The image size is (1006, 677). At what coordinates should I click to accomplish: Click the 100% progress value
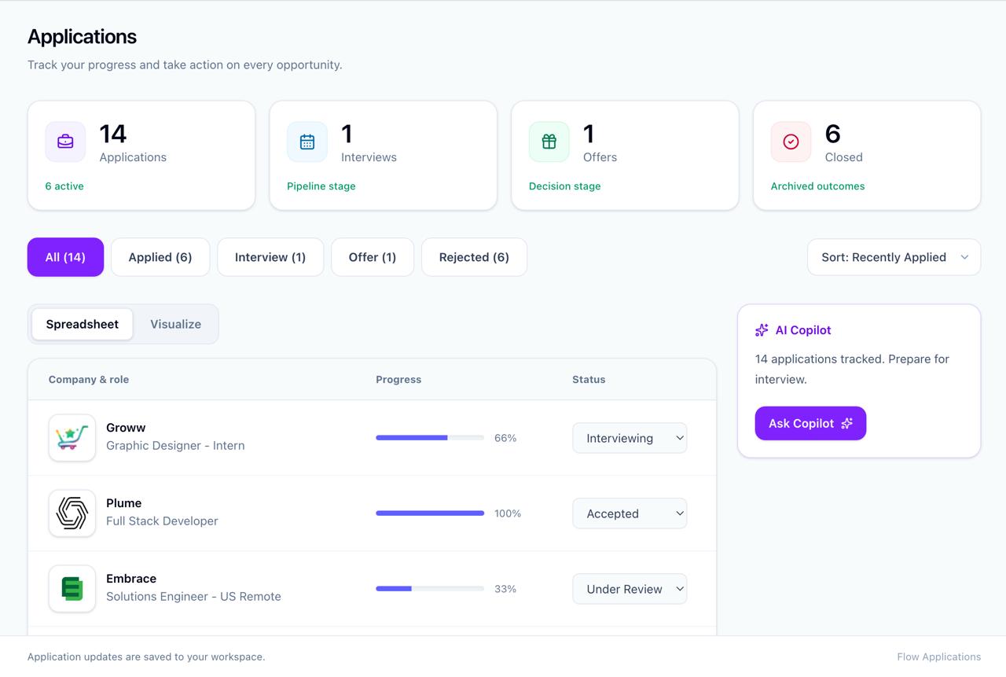[x=508, y=513]
